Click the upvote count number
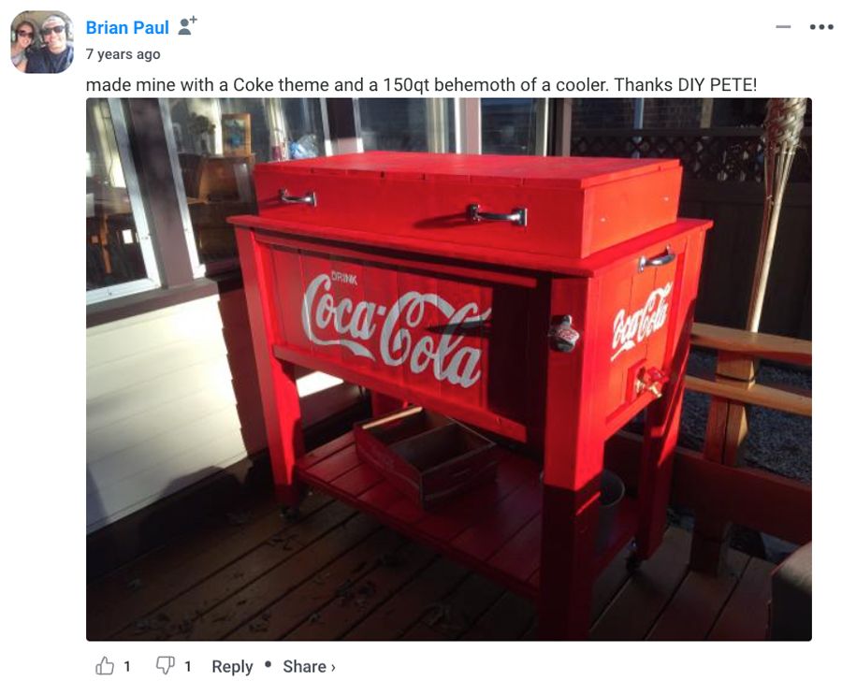The height and width of the screenshot is (681, 842). tap(126, 666)
